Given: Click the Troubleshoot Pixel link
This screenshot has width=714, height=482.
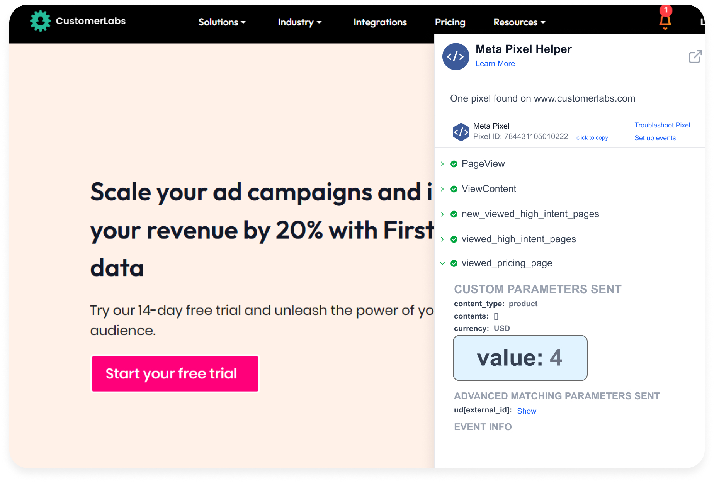Looking at the screenshot, I should point(662,125).
